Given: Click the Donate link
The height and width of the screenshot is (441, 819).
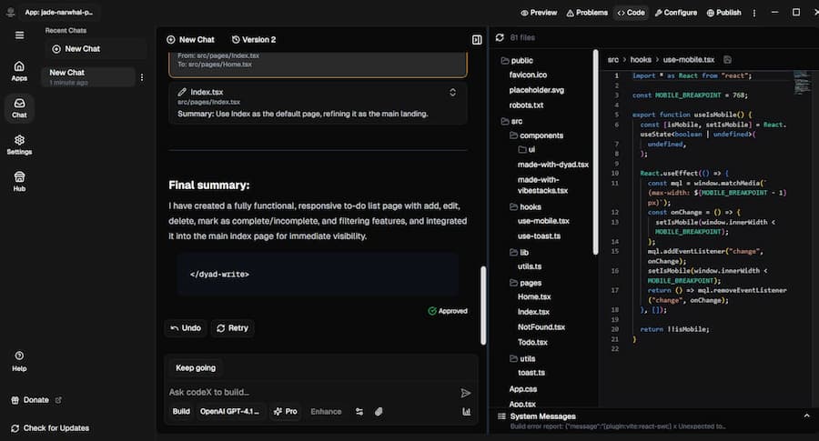Looking at the screenshot, I should pos(36,400).
